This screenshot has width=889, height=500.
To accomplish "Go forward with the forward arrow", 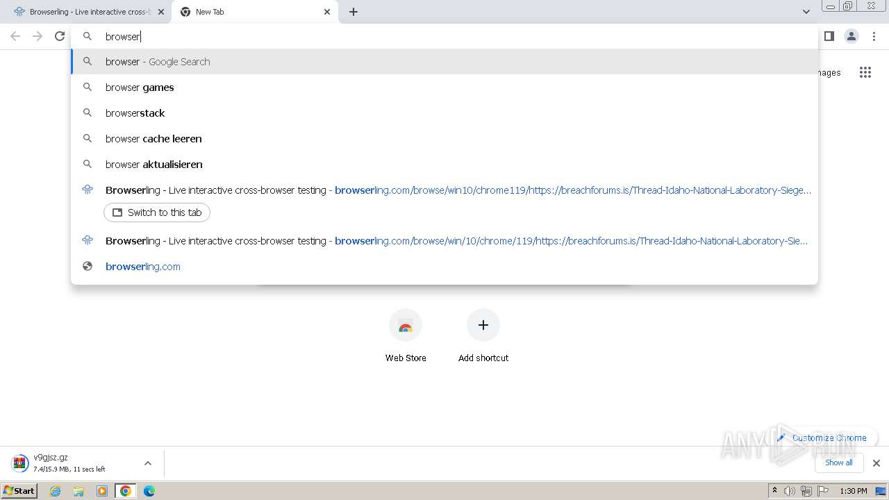I will 38,36.
